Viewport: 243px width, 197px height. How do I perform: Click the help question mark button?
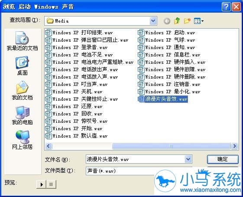[x=226, y=7]
